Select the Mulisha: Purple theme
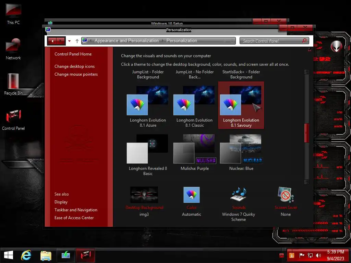Image resolution: width=351 pixels, height=263 pixels. pos(194,152)
